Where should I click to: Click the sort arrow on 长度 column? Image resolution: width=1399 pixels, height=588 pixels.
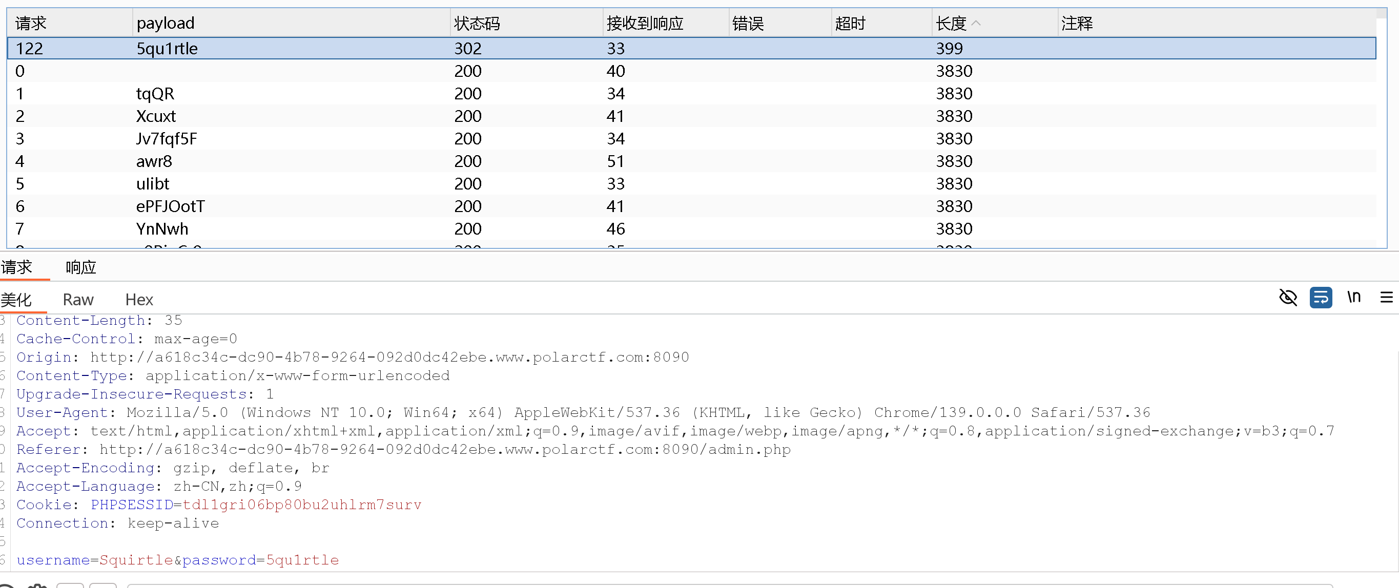[x=976, y=24]
